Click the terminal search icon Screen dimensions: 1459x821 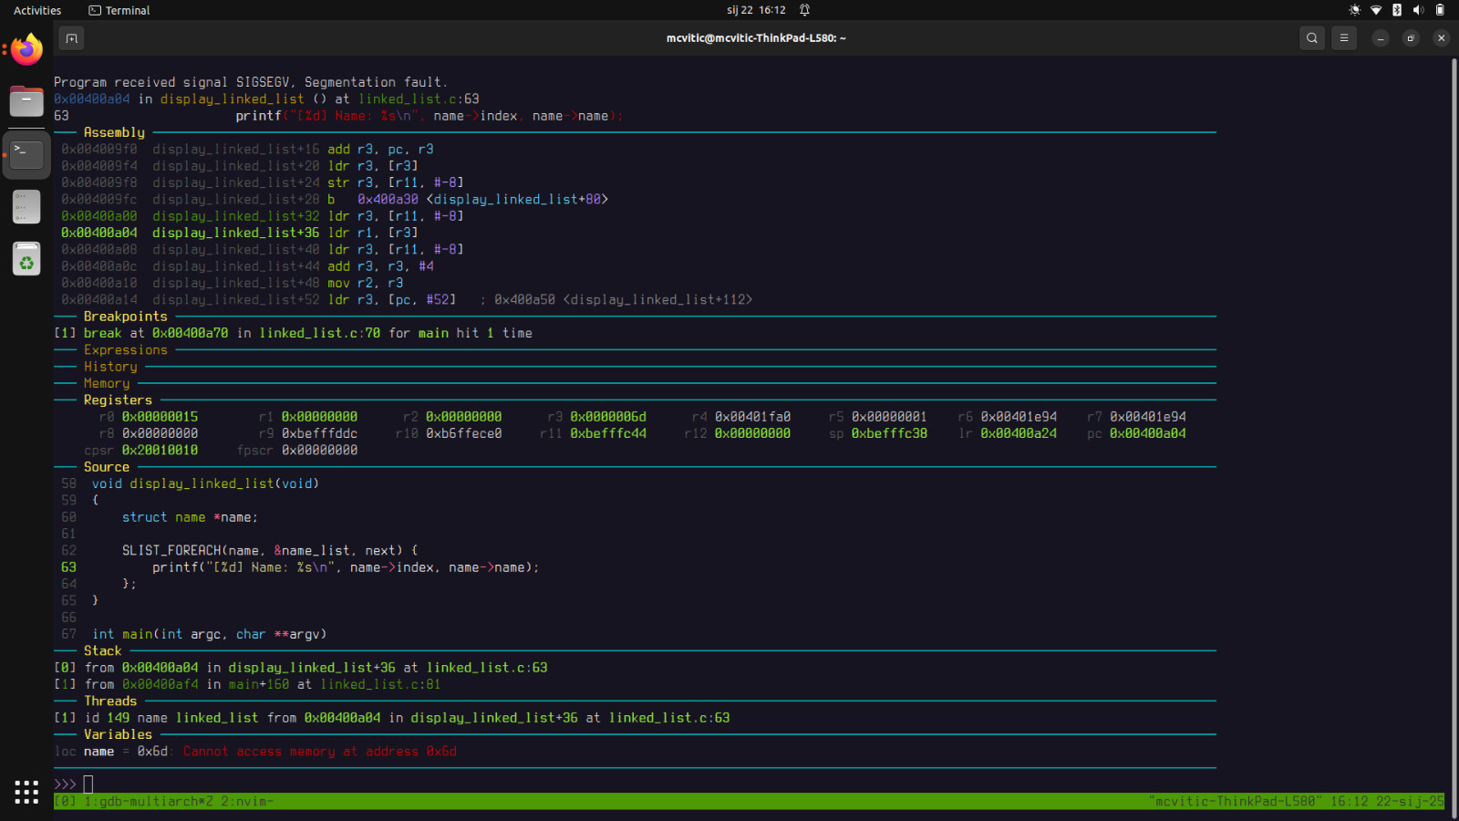tap(1312, 38)
